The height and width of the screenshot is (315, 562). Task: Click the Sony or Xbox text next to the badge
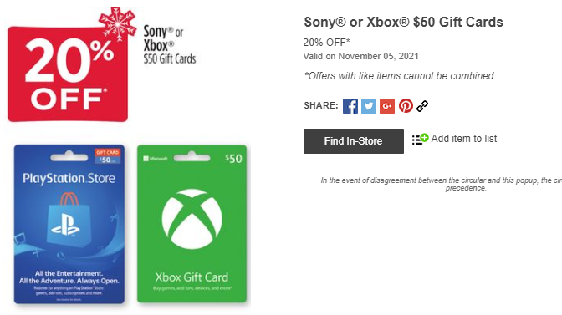pyautogui.click(x=163, y=38)
